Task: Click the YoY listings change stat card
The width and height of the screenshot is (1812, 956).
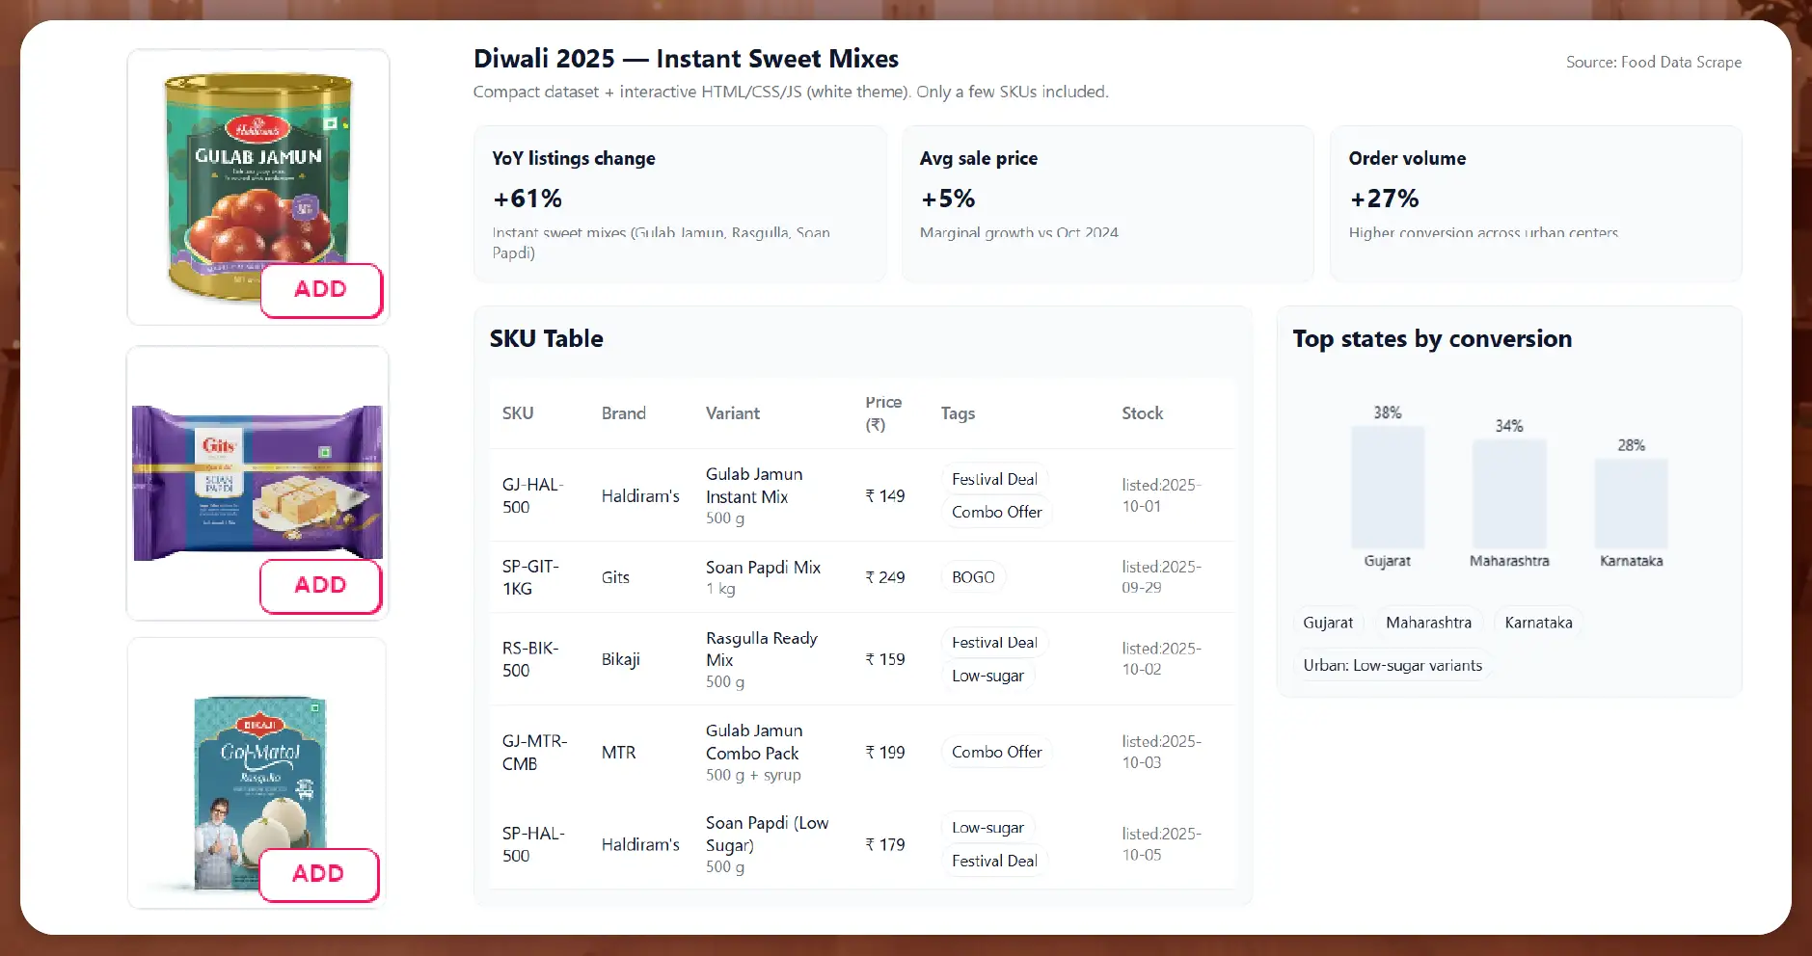Action: pyautogui.click(x=679, y=204)
